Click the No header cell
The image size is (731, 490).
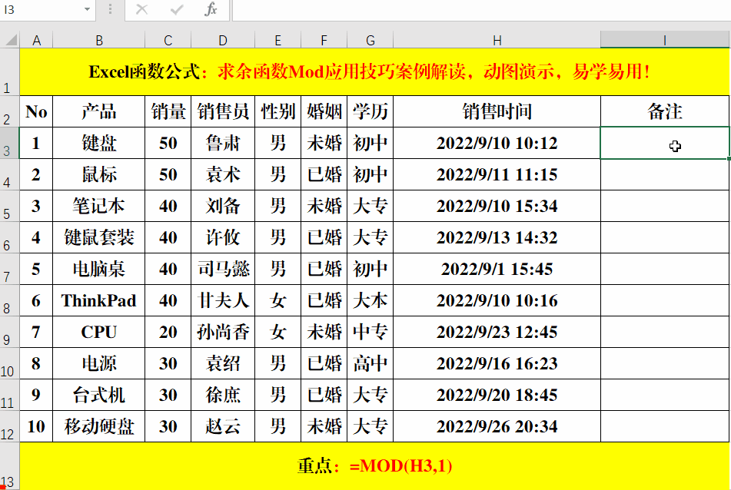tap(36, 111)
